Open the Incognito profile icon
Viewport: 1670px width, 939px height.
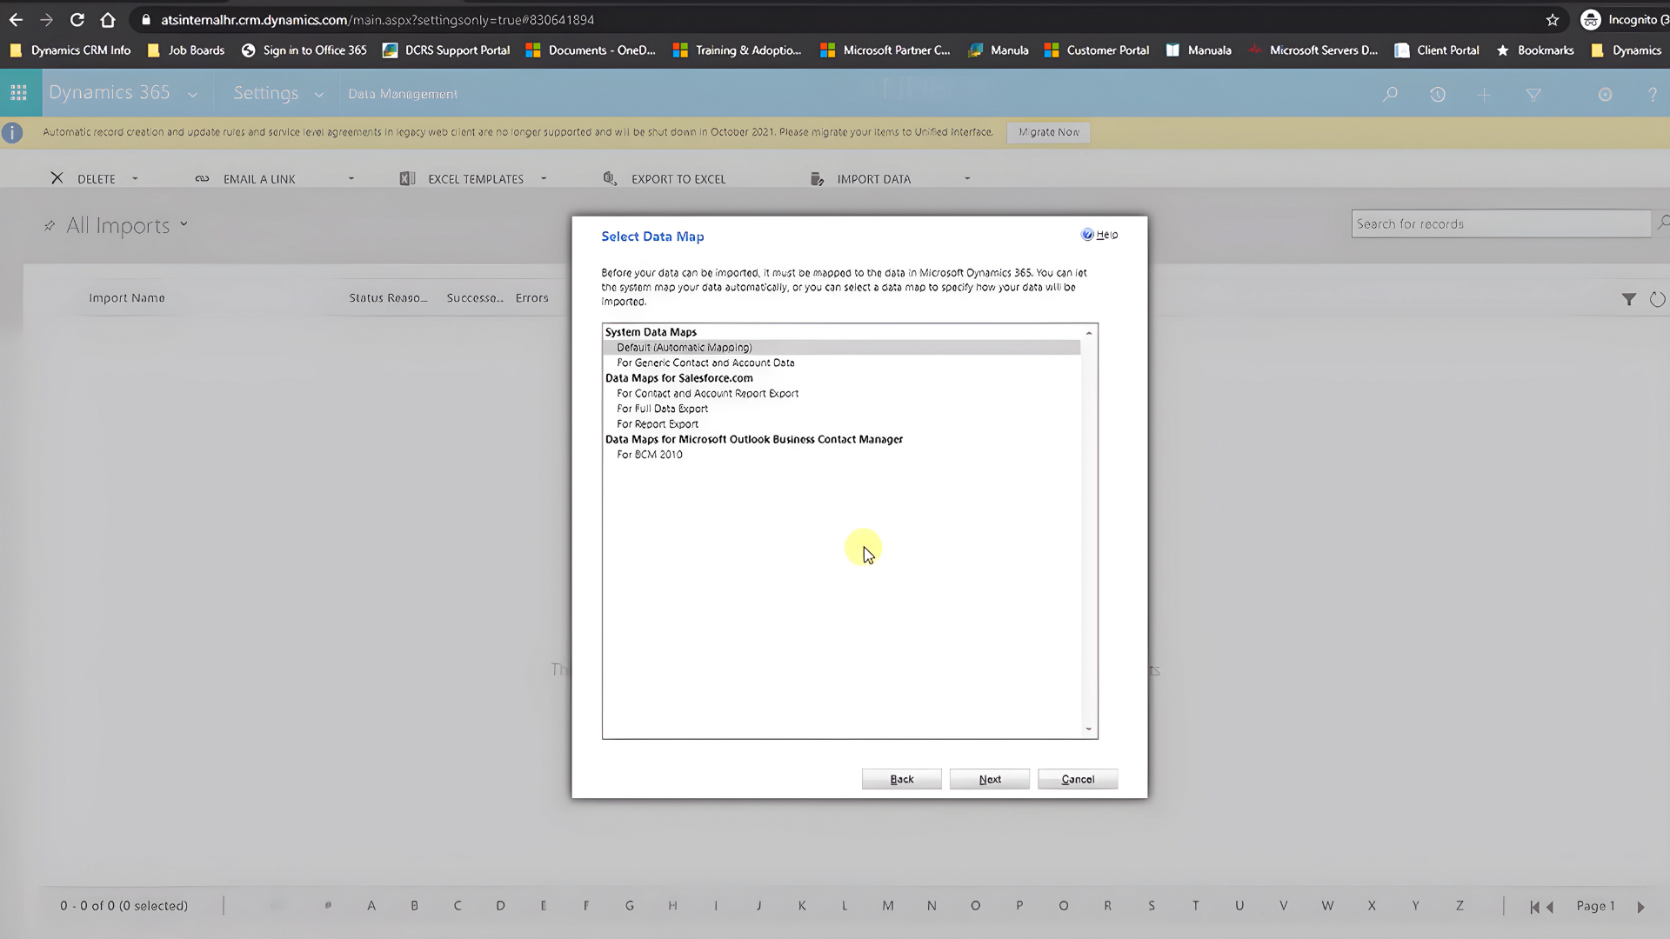coord(1591,19)
